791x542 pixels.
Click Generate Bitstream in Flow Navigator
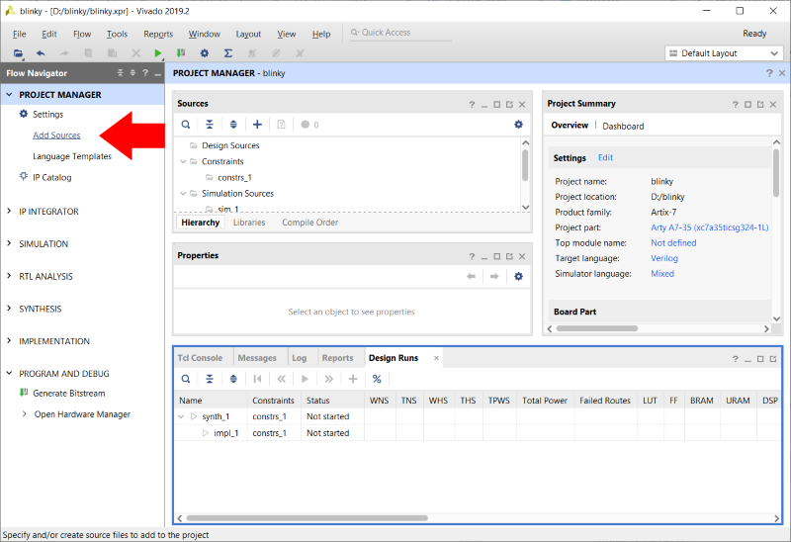click(68, 394)
